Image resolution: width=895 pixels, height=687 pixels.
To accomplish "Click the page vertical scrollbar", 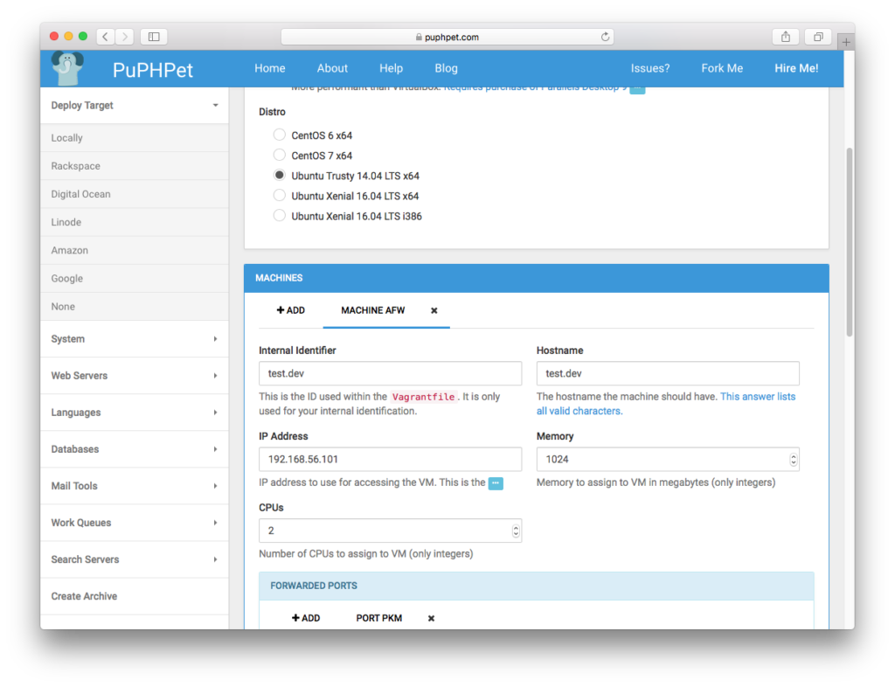I will pyautogui.click(x=850, y=242).
